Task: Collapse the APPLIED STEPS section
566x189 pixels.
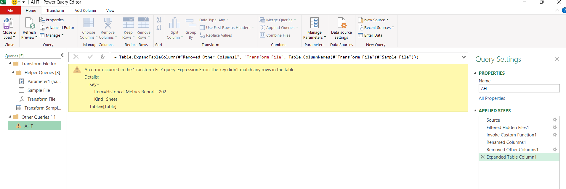Action: tap(475, 110)
